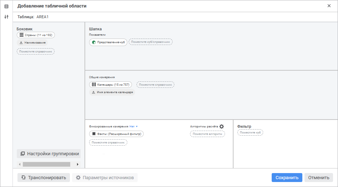Select the Представление-куб cube chip
338x187 pixels.
coord(108,42)
